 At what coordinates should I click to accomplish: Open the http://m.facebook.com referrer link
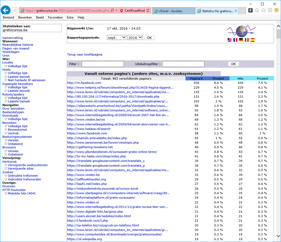point(84,83)
